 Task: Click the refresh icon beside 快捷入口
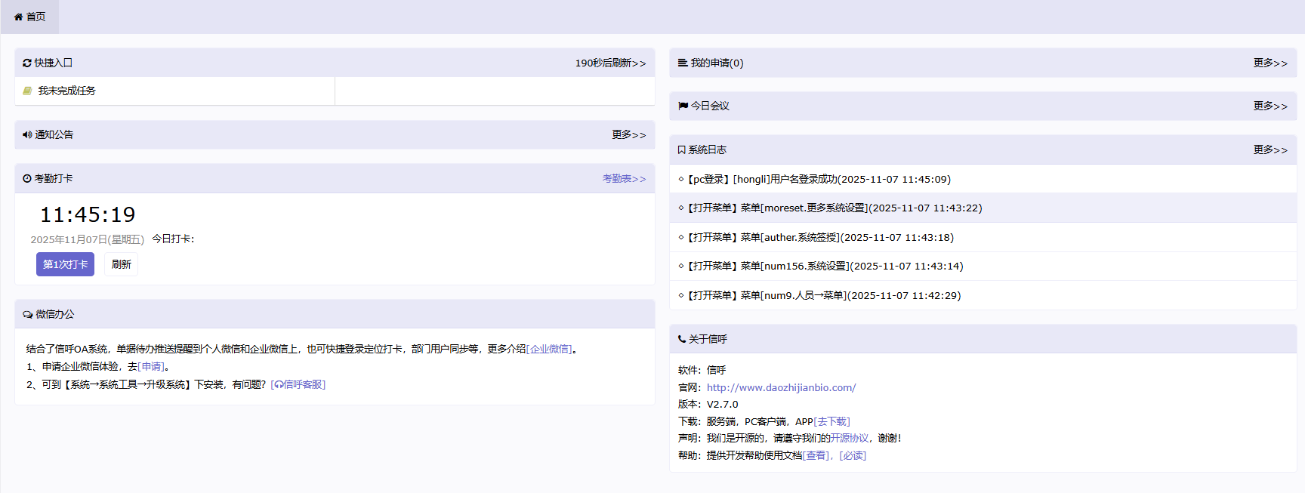27,63
